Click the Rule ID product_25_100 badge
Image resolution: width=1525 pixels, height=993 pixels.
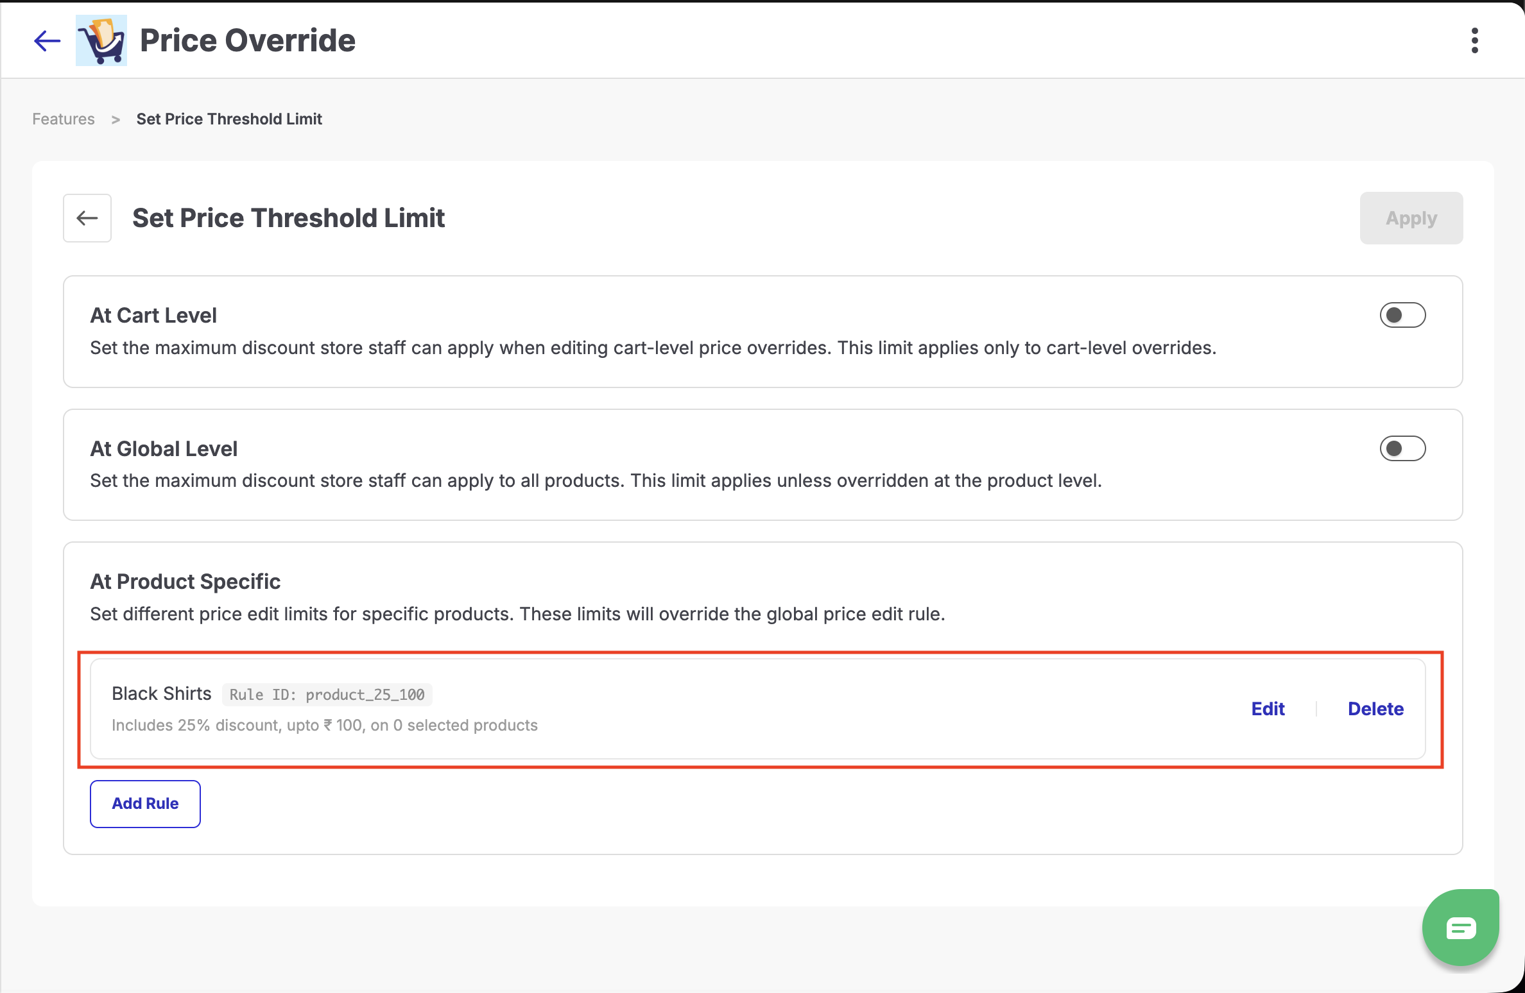tap(327, 695)
